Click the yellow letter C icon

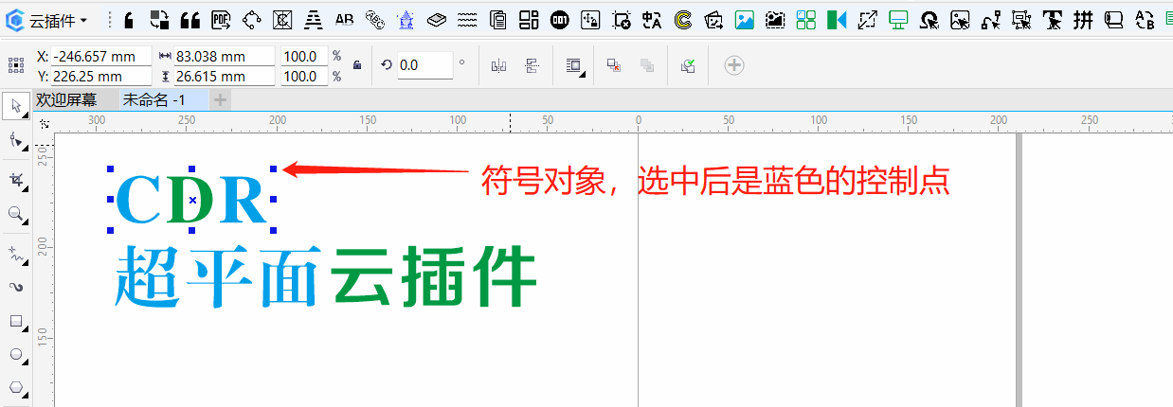pos(682,20)
